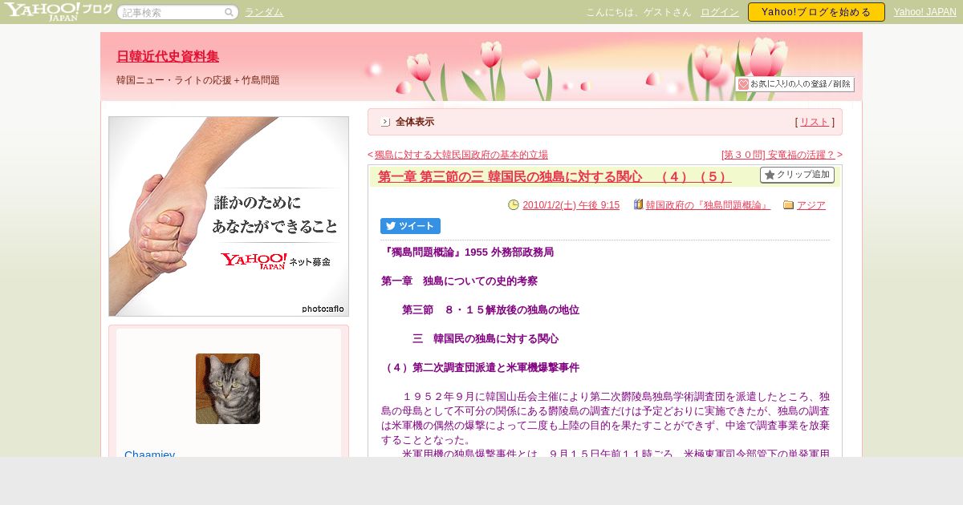Open the Chaamiey profile name
The height and width of the screenshot is (505, 963).
[150, 453]
